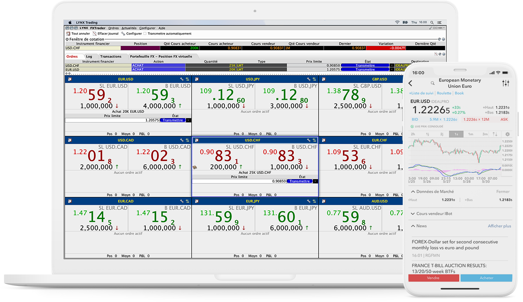Tap the Vendre button on phone
The height and width of the screenshot is (302, 523).
pos(434,278)
